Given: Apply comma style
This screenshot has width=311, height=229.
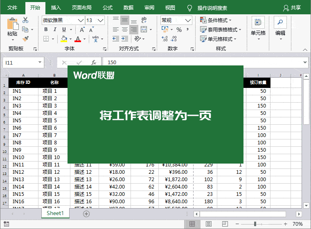Looking at the screenshot, I should tap(187, 29).
